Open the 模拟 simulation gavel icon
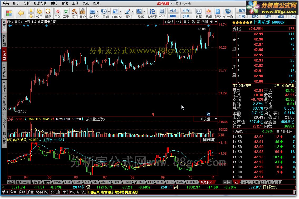The width and height of the screenshot is (299, 199). click(x=75, y=13)
